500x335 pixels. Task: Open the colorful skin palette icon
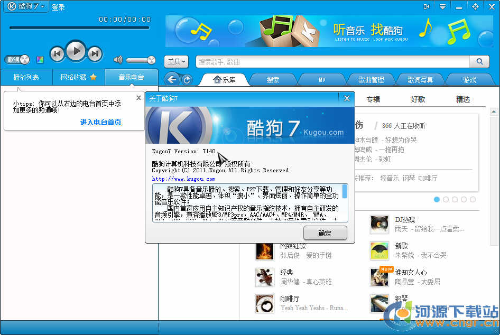pyautogui.click(x=40, y=60)
